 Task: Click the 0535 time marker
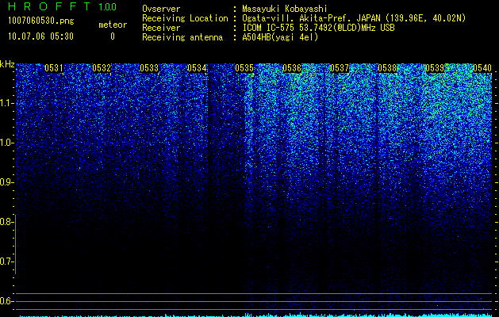(x=244, y=68)
